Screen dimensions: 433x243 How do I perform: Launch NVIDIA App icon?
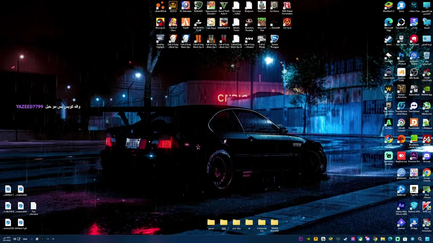tap(427, 91)
